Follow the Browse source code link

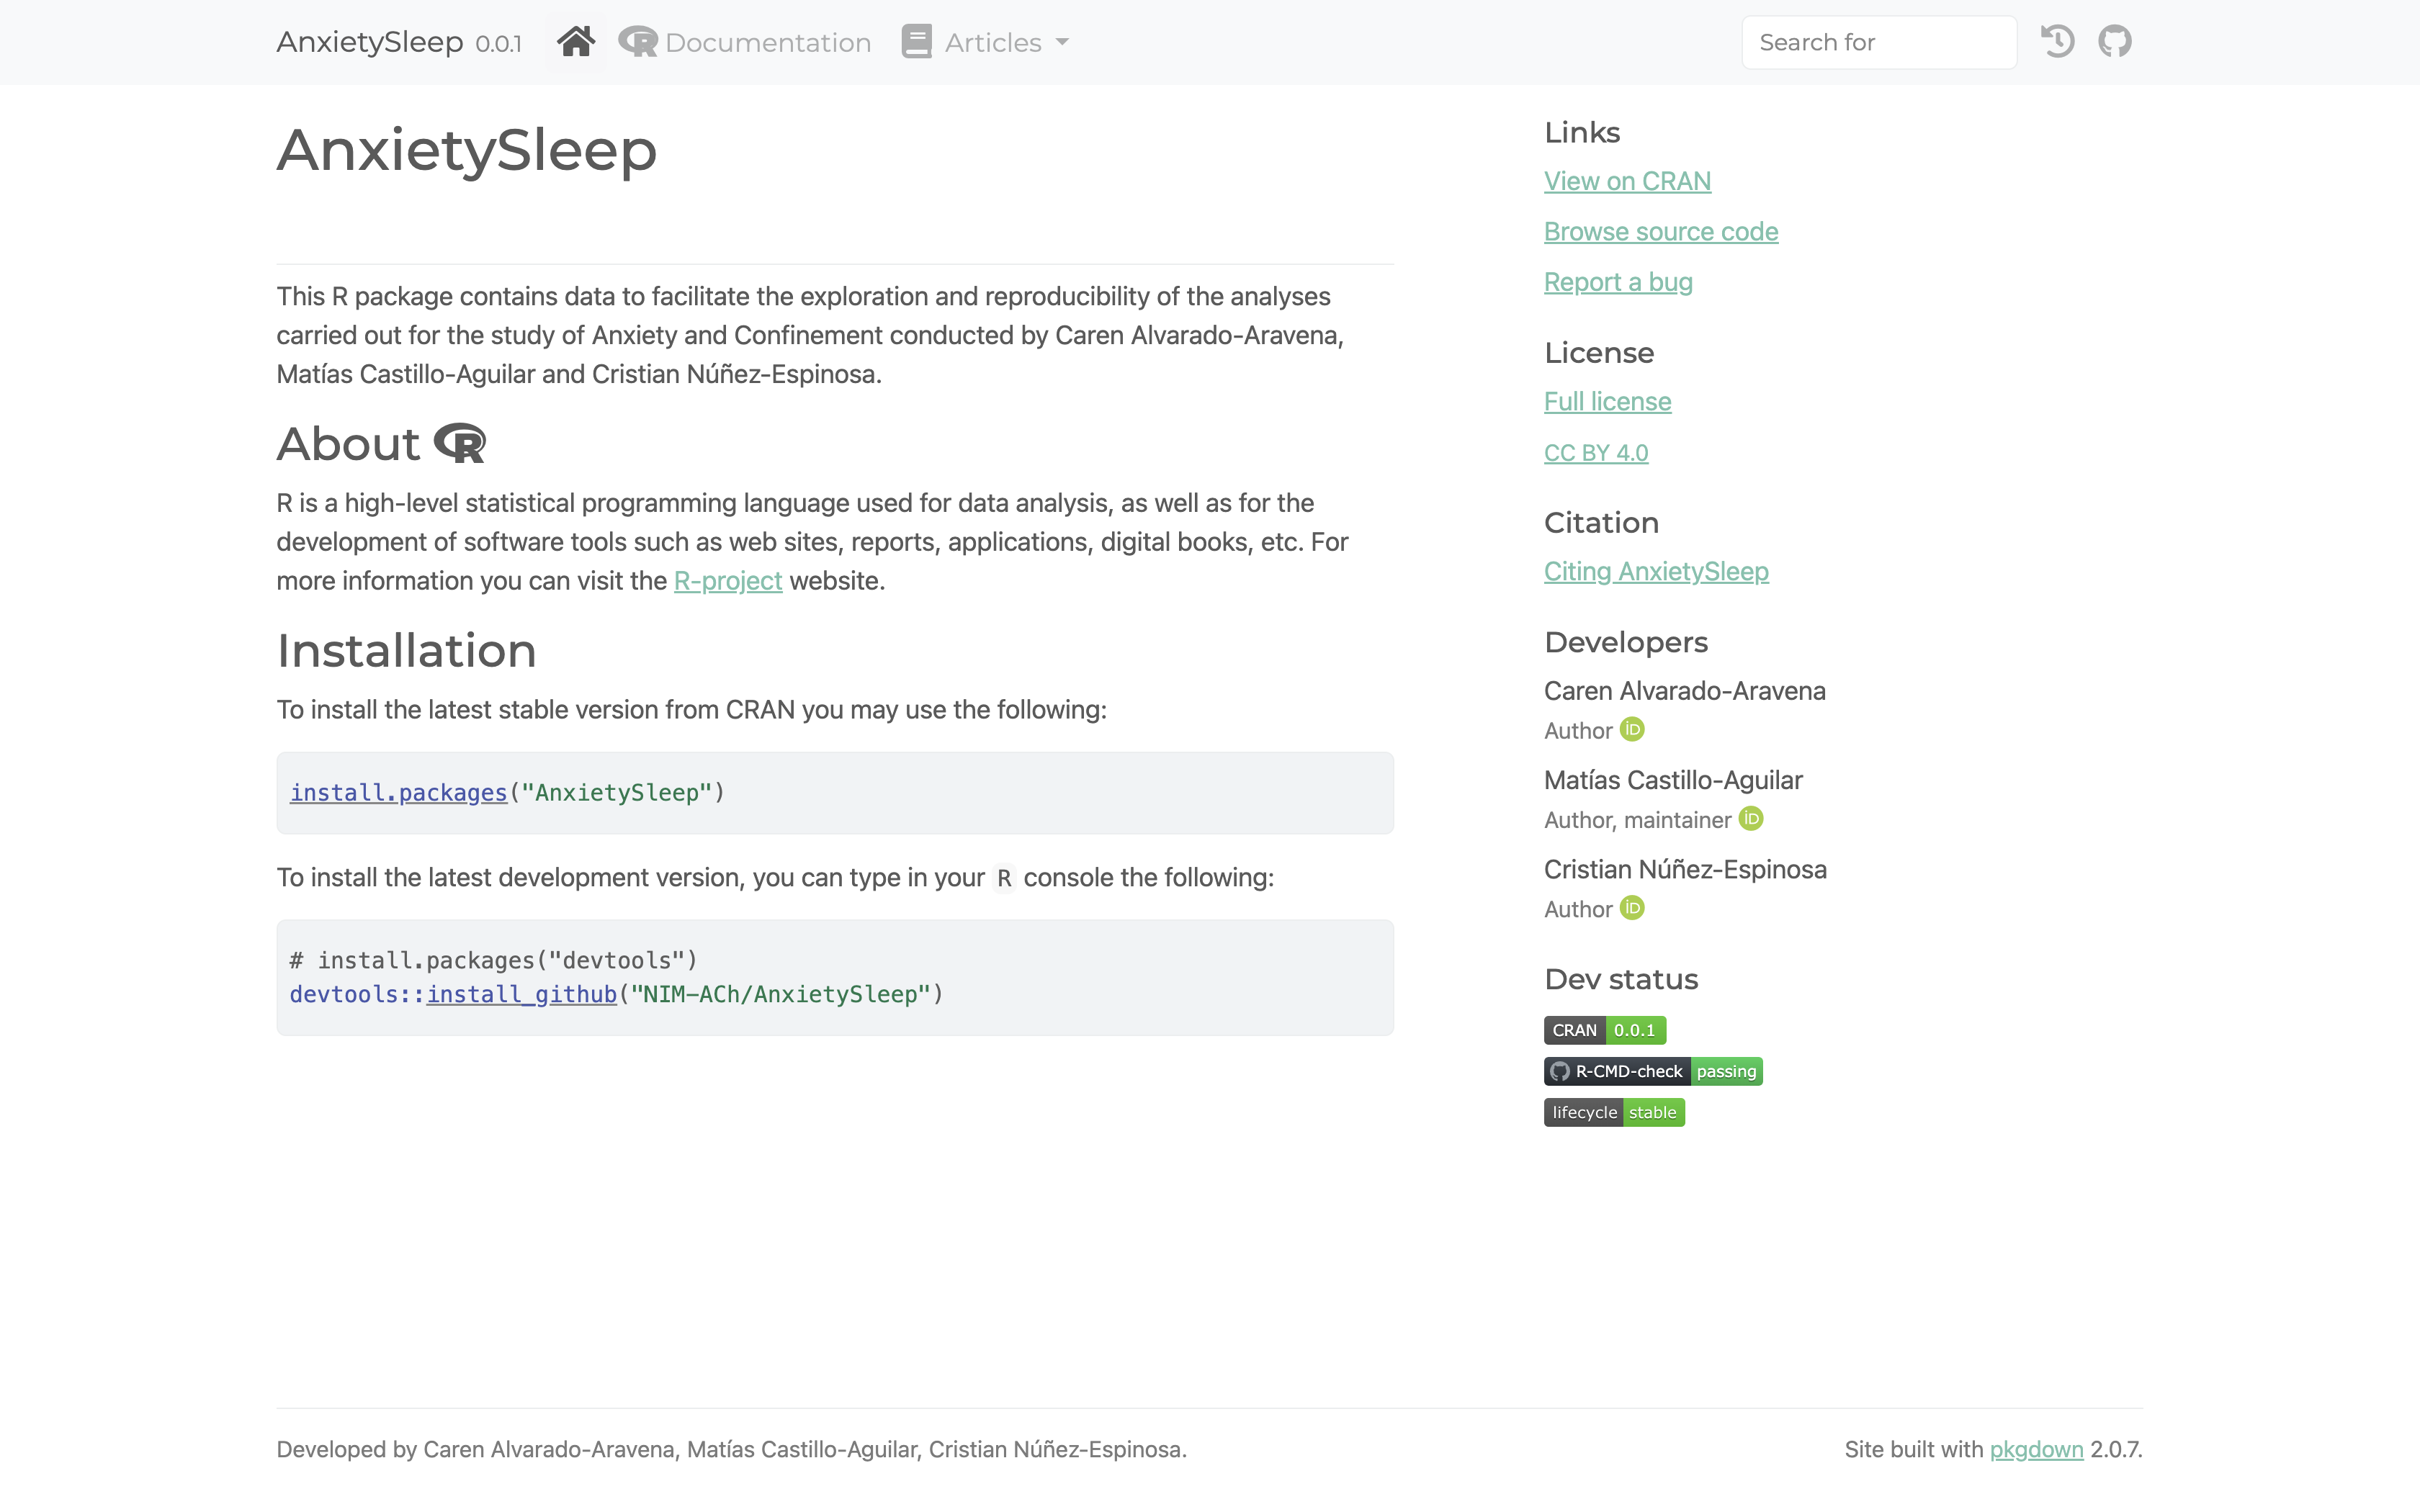[1660, 231]
